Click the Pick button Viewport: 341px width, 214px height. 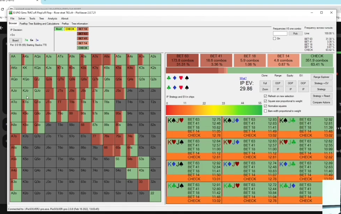click(x=295, y=33)
